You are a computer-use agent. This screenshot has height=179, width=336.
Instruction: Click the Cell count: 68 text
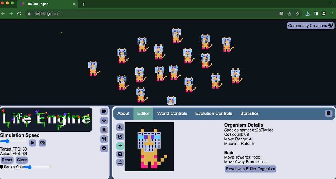tap(237, 135)
